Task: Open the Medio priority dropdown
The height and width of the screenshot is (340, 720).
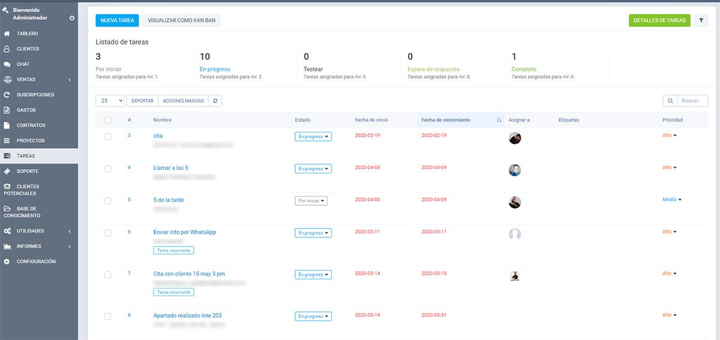Action: (x=672, y=200)
